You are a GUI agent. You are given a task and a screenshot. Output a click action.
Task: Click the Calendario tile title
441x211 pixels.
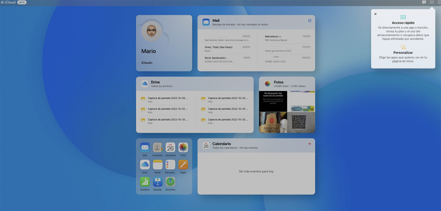coord(222,144)
